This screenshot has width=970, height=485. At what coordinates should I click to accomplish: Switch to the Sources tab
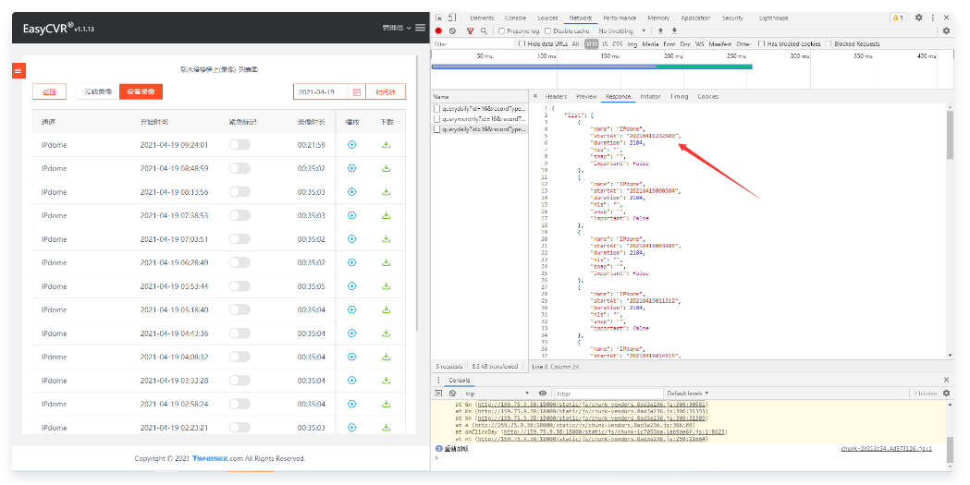pos(546,18)
